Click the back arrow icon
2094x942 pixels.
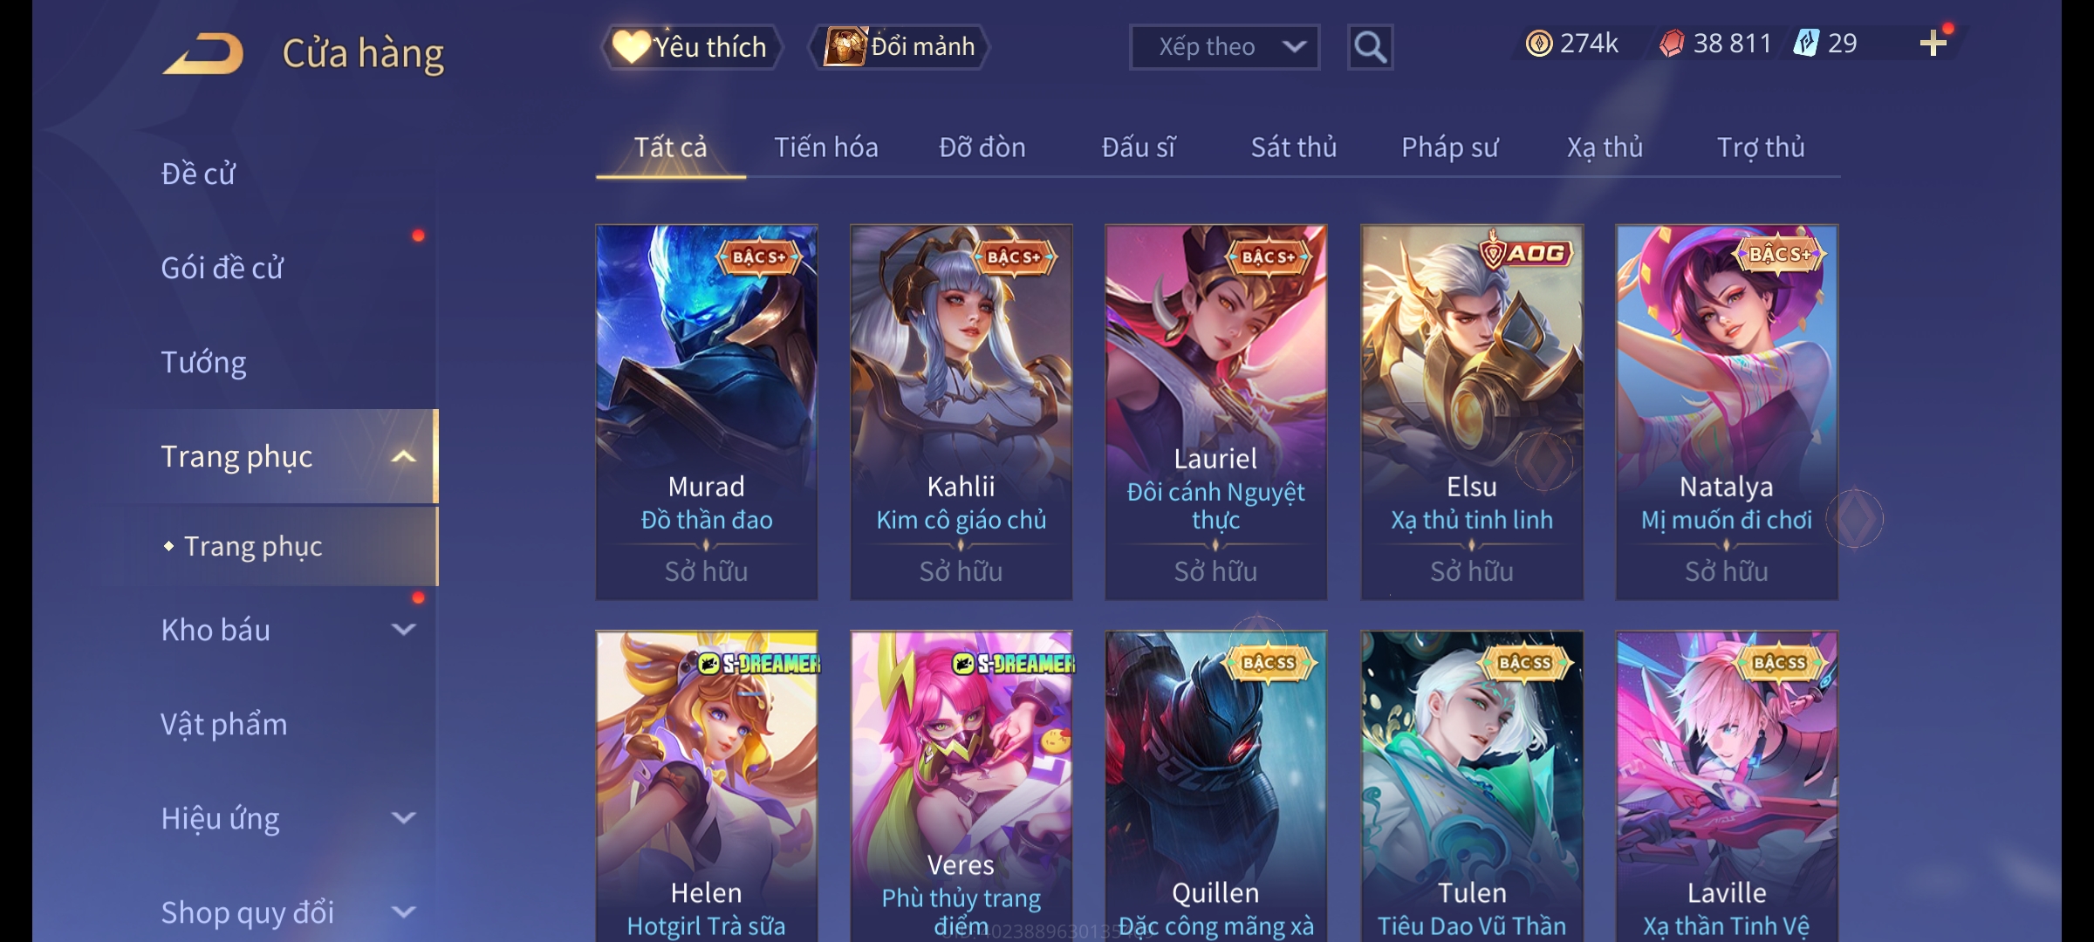click(202, 53)
